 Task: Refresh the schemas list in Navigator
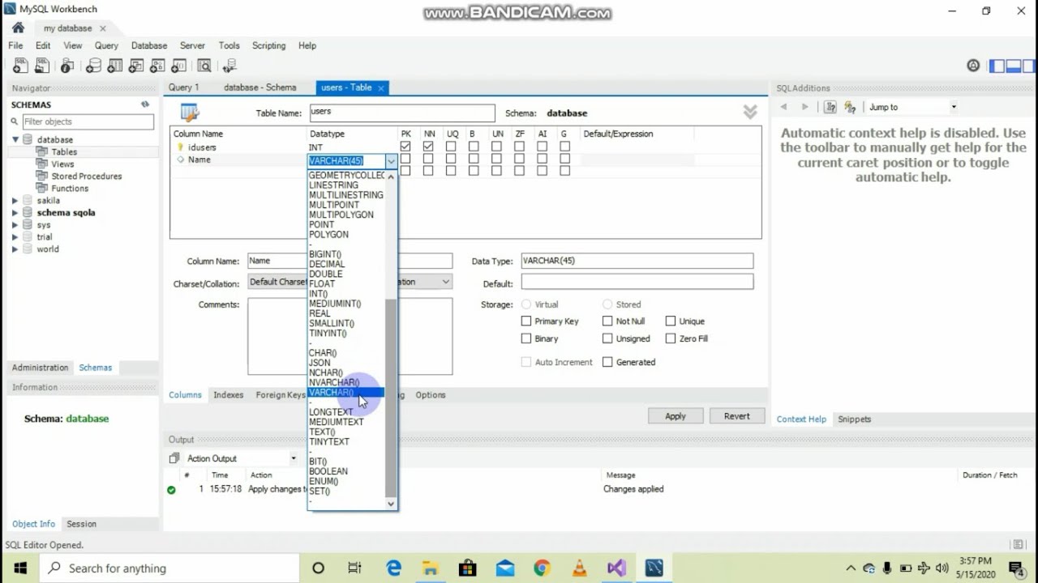[x=145, y=104]
